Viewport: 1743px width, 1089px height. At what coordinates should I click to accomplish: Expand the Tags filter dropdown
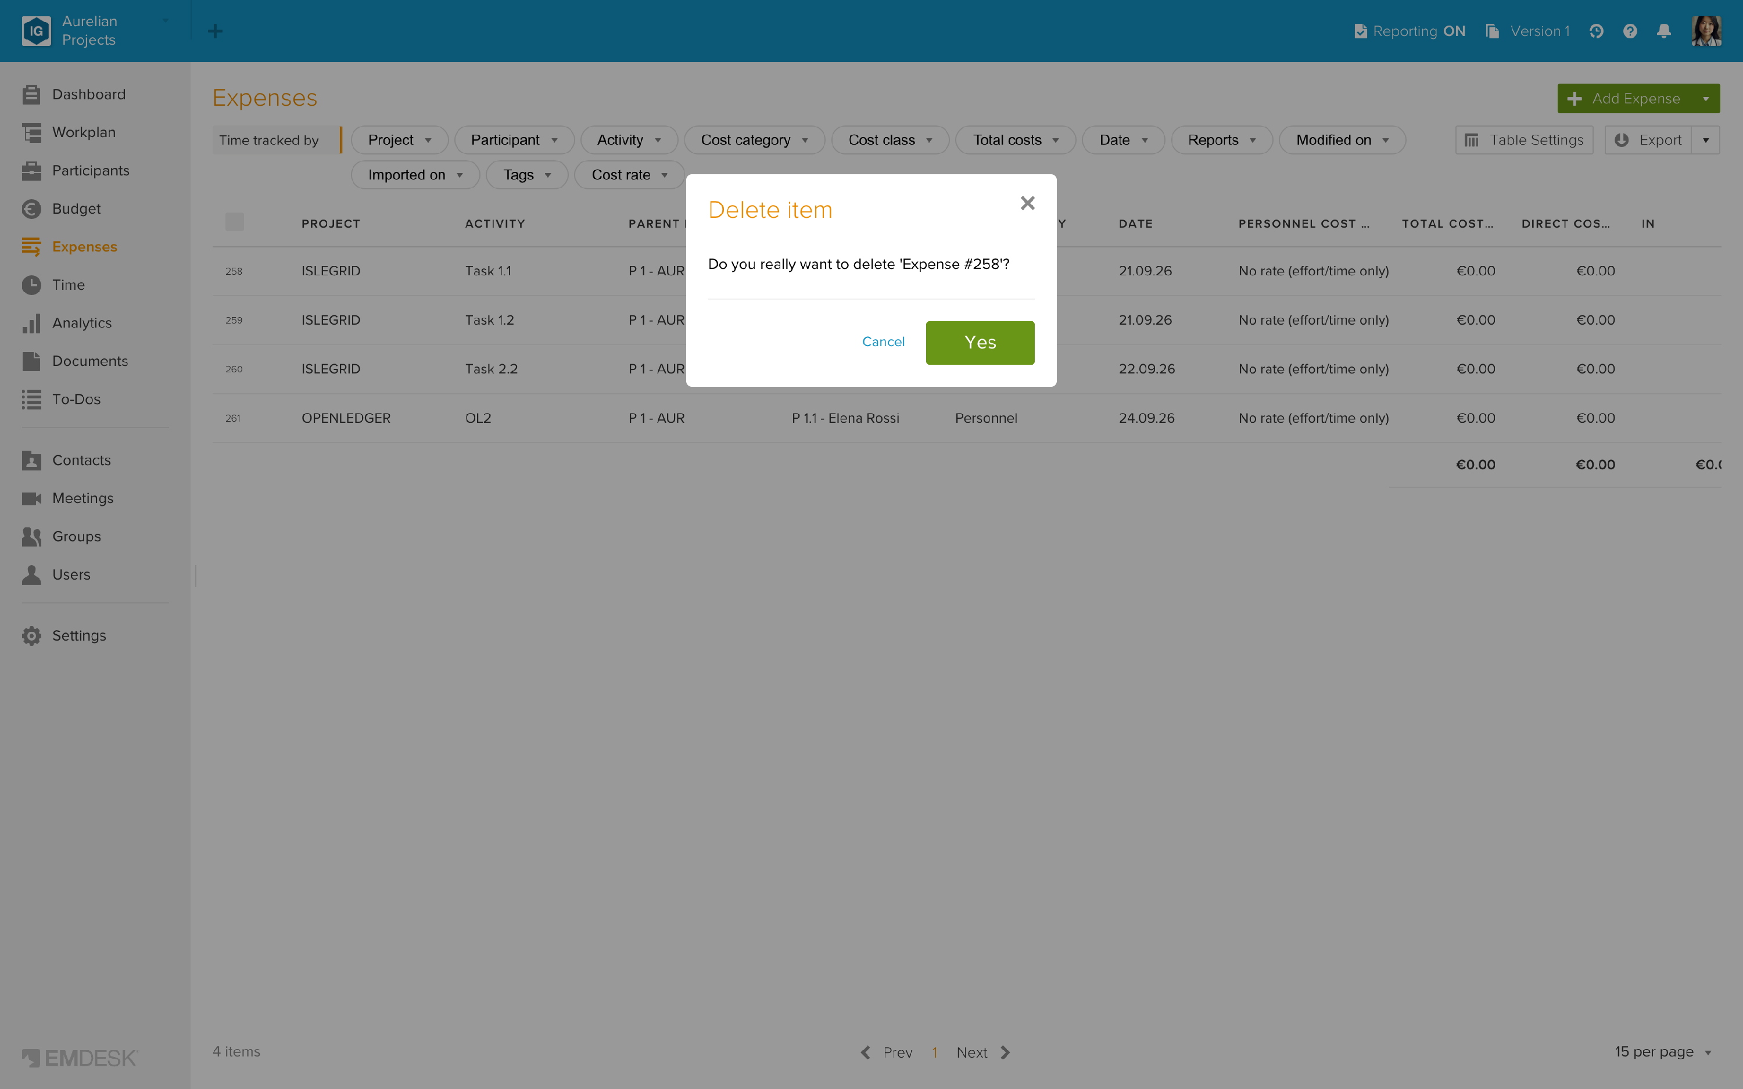(x=526, y=175)
